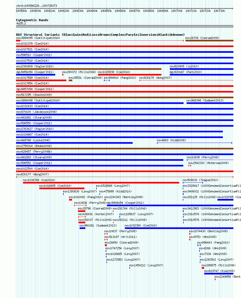Select dgv920n67 (Park2010) label
241x298 pixels.
(x=186, y=72)
